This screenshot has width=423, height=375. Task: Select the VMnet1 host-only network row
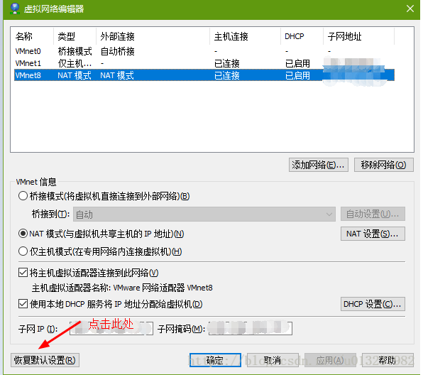[x=204, y=63]
